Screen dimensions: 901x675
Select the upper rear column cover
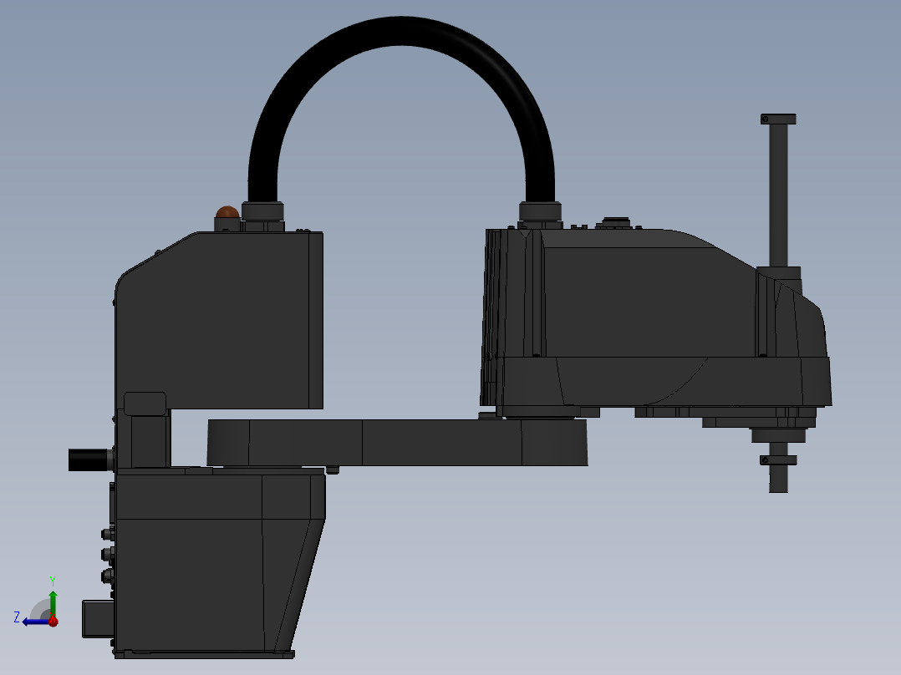pos(220,321)
